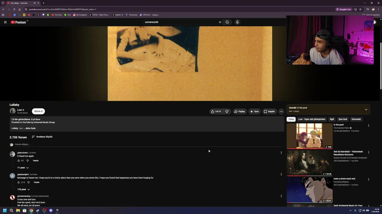Bookmark this page with star icon
The width and height of the screenshot is (382, 214).
(x=360, y=9)
